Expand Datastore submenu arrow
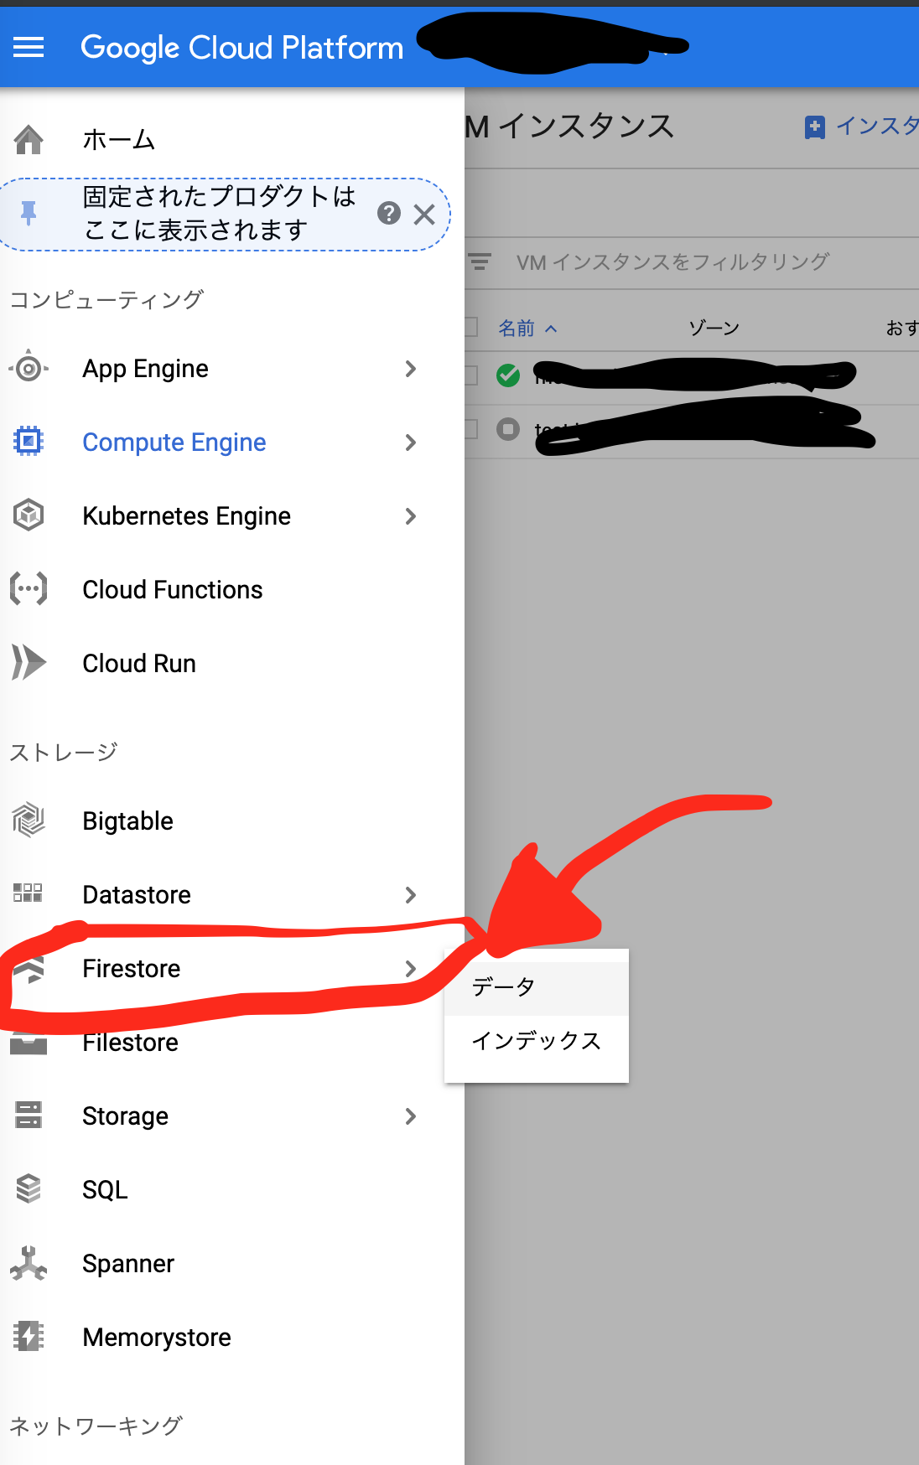This screenshot has height=1465, width=919. 410,895
